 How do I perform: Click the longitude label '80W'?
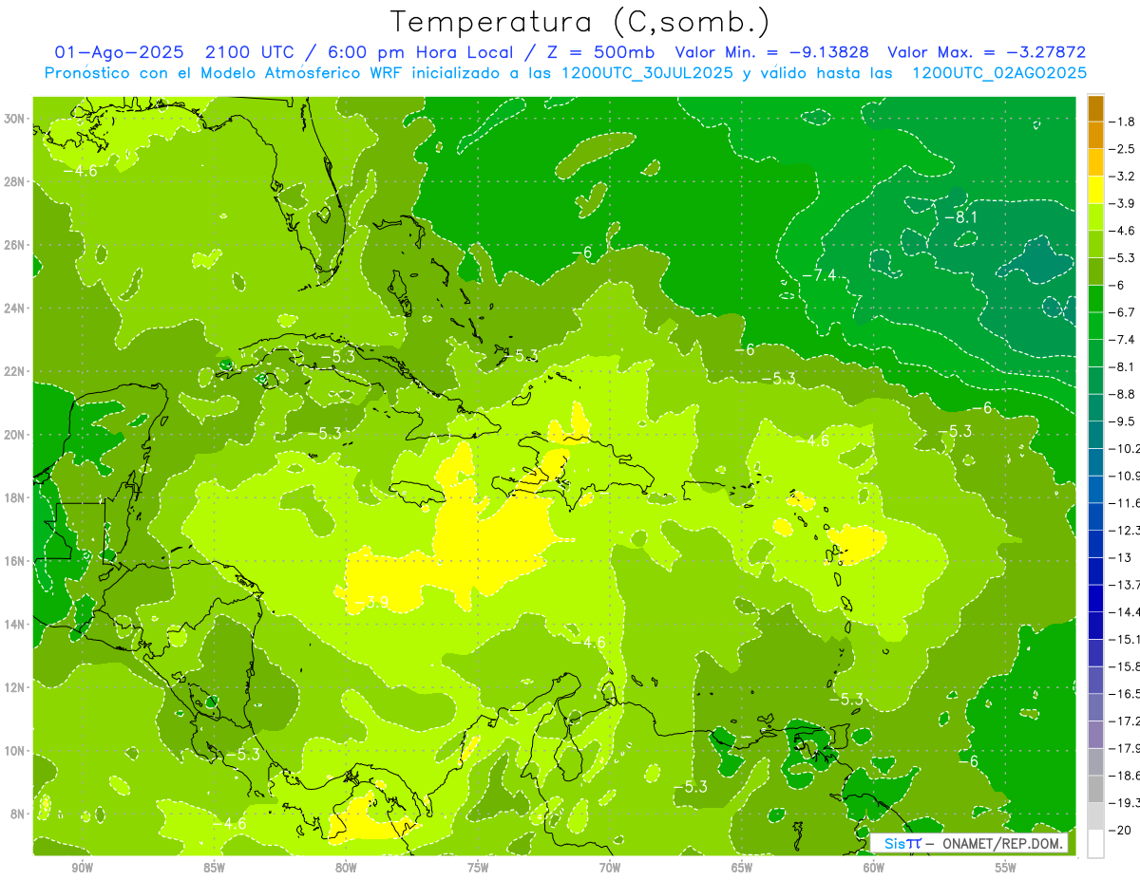346,869
